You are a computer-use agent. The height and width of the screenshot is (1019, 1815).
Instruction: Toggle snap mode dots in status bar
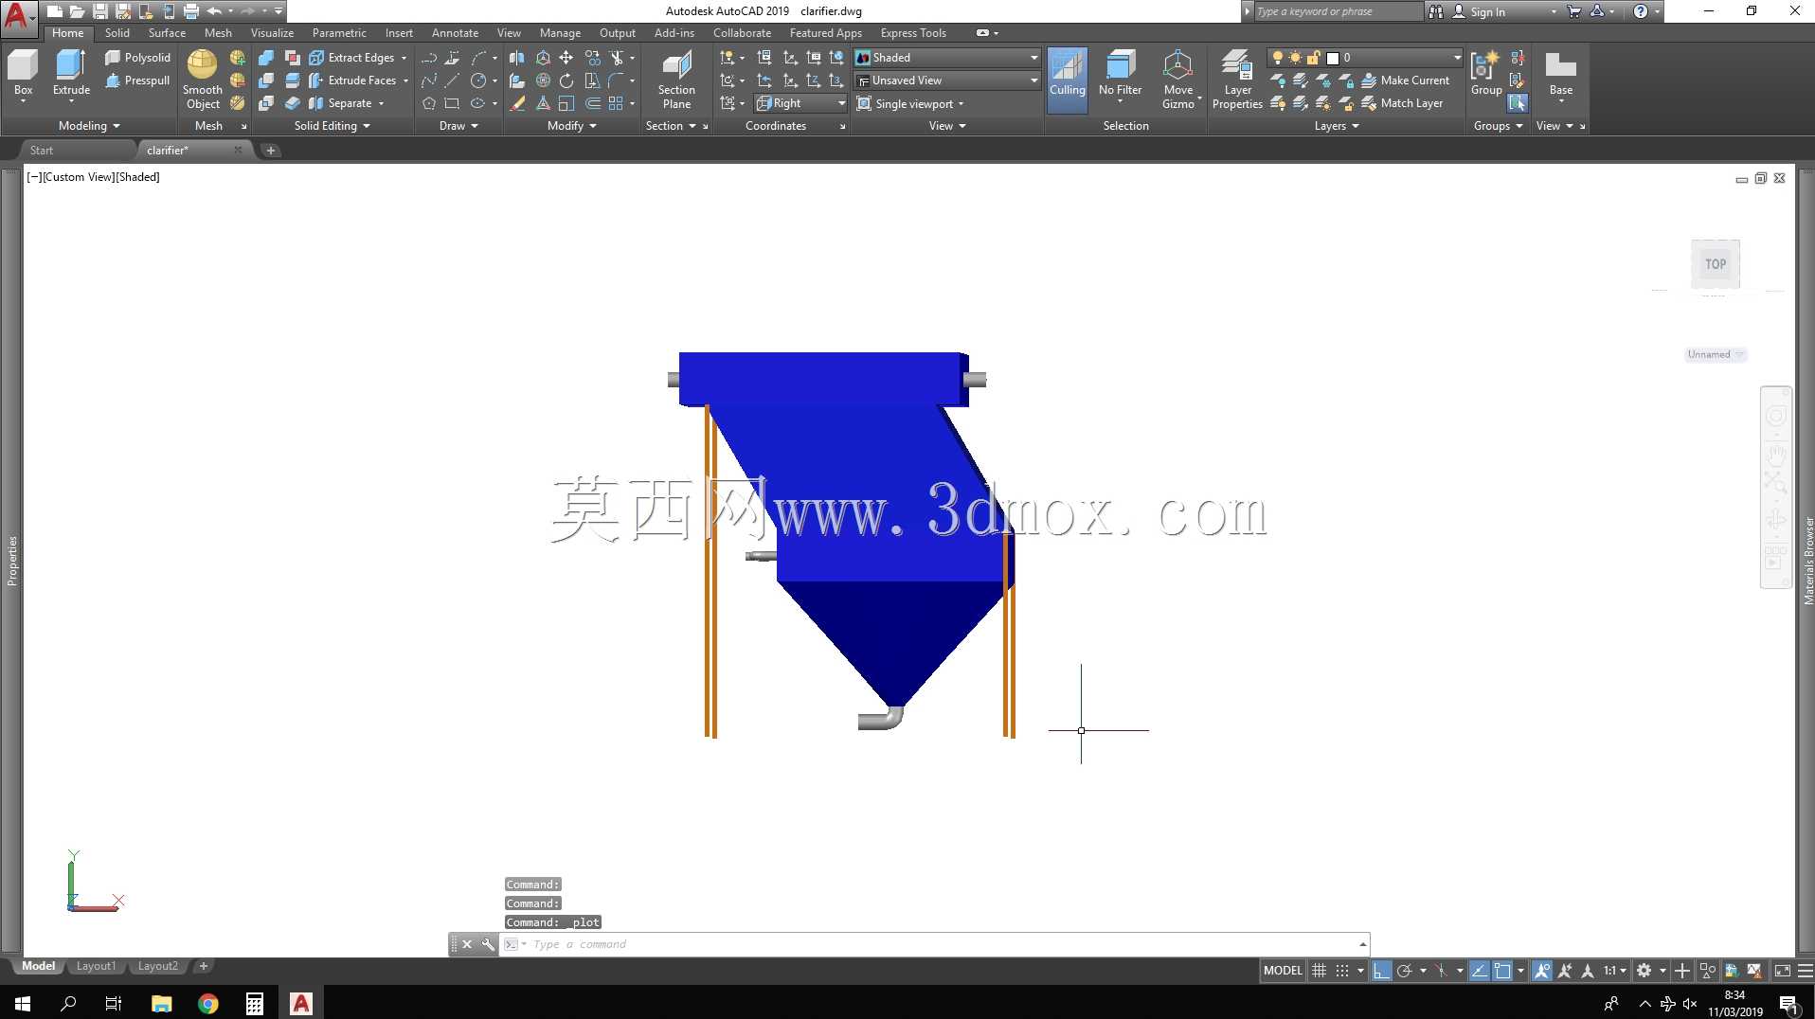click(1342, 971)
